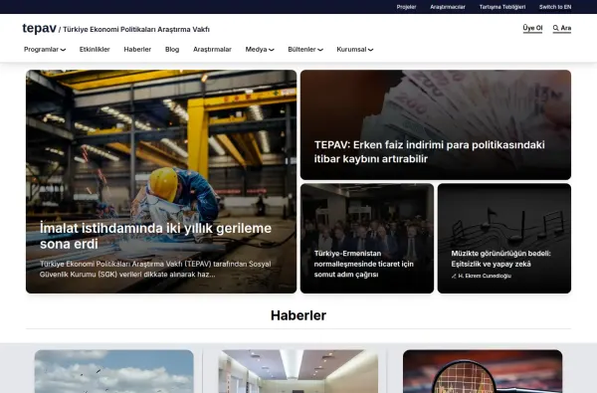
Task: Click the H. Ekrem Cunedioğlu author name
Action: point(485,276)
